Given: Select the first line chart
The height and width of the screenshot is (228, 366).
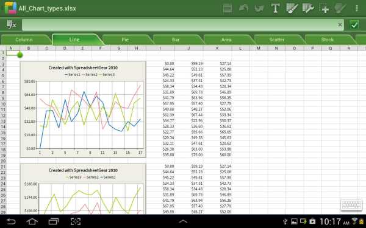Looking at the screenshot, I should click(x=83, y=109).
